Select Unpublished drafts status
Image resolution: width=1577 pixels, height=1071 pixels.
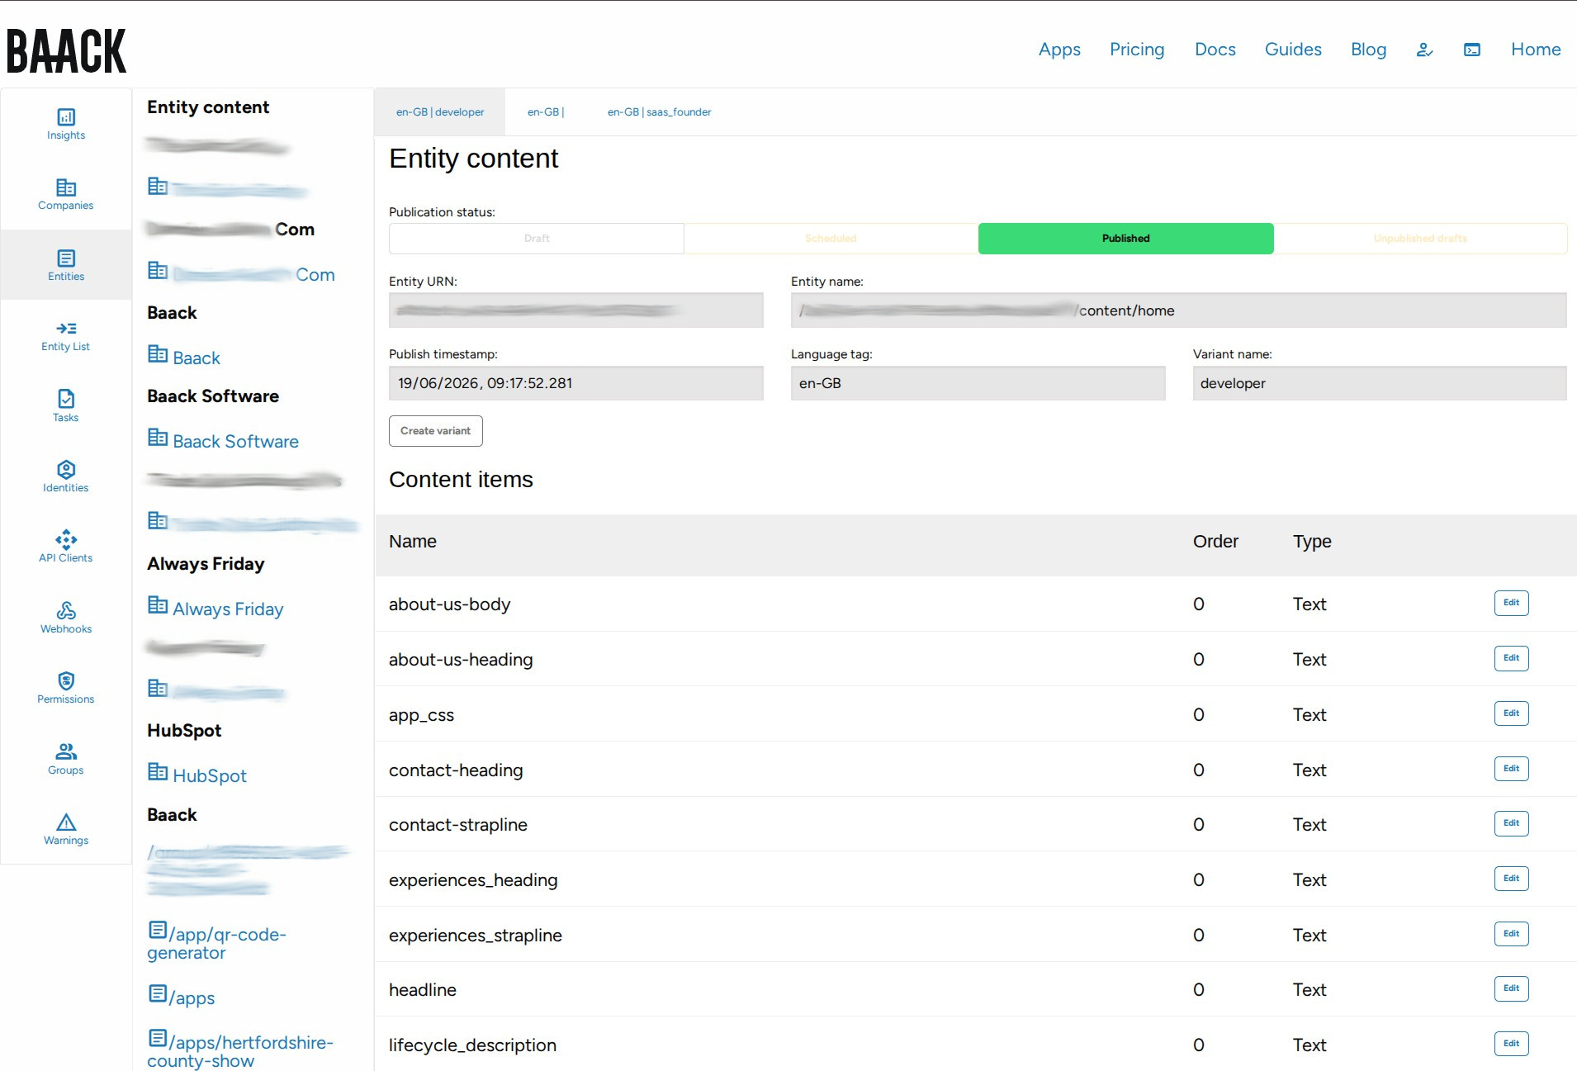pyautogui.click(x=1420, y=239)
